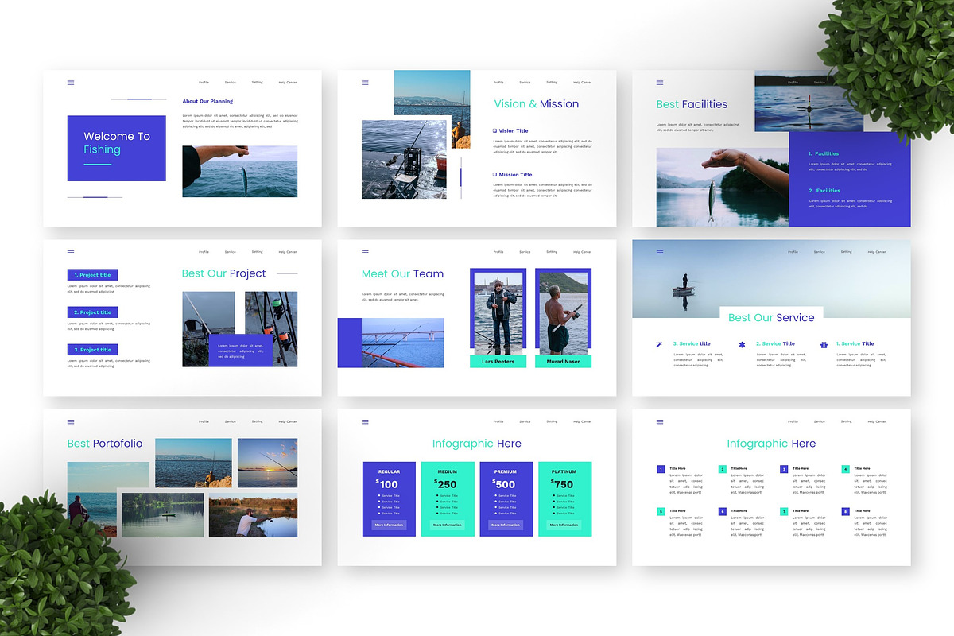Open hamburger menu on numbered Infographic slide

(x=660, y=421)
